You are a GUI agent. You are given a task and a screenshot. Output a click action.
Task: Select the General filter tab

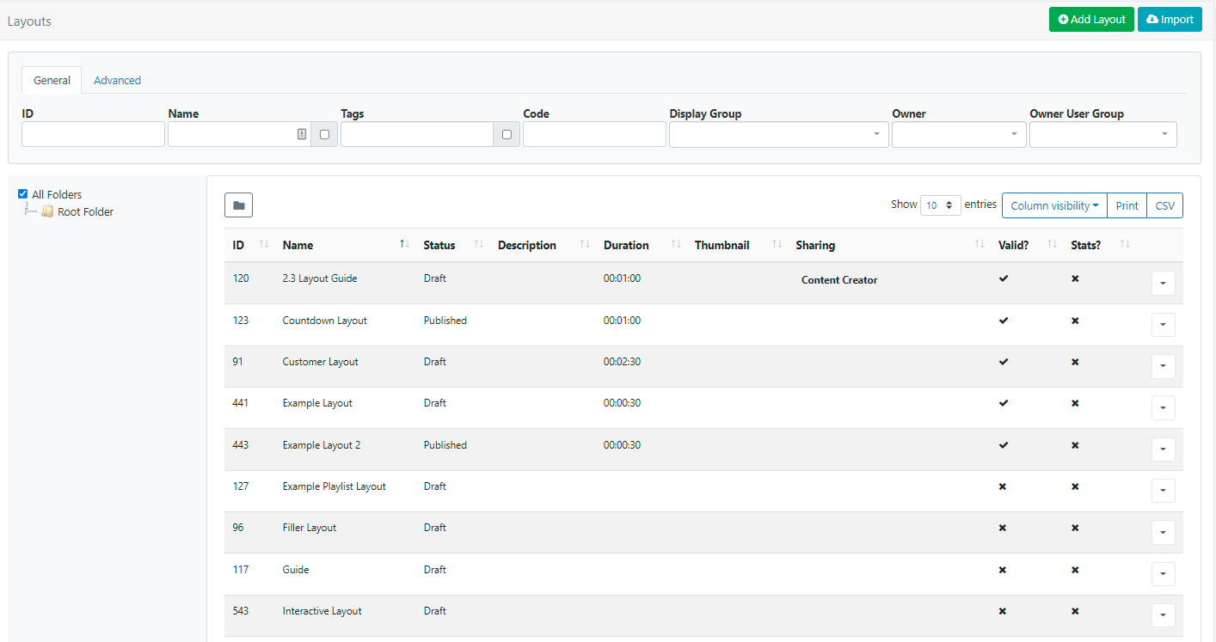point(52,80)
